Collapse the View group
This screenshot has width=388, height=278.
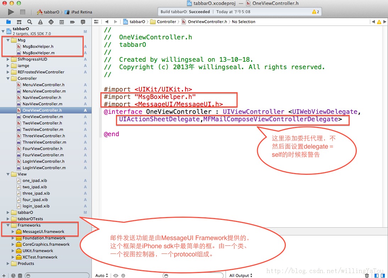tap(8, 174)
